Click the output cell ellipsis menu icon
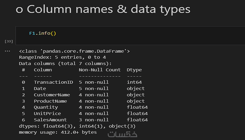Screen dimensions: 245x140 [8, 51]
